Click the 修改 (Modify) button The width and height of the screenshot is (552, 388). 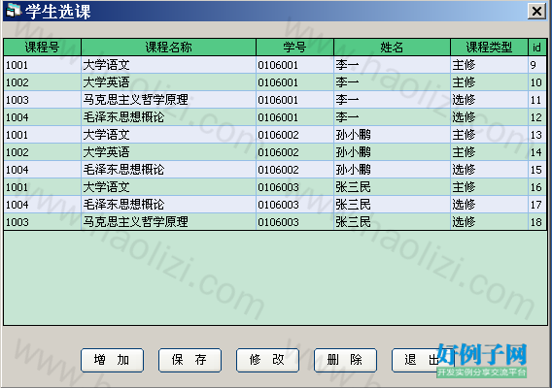pyautogui.click(x=267, y=360)
